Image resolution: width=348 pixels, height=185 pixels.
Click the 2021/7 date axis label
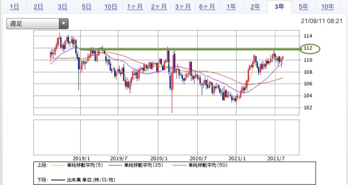coord(277,159)
